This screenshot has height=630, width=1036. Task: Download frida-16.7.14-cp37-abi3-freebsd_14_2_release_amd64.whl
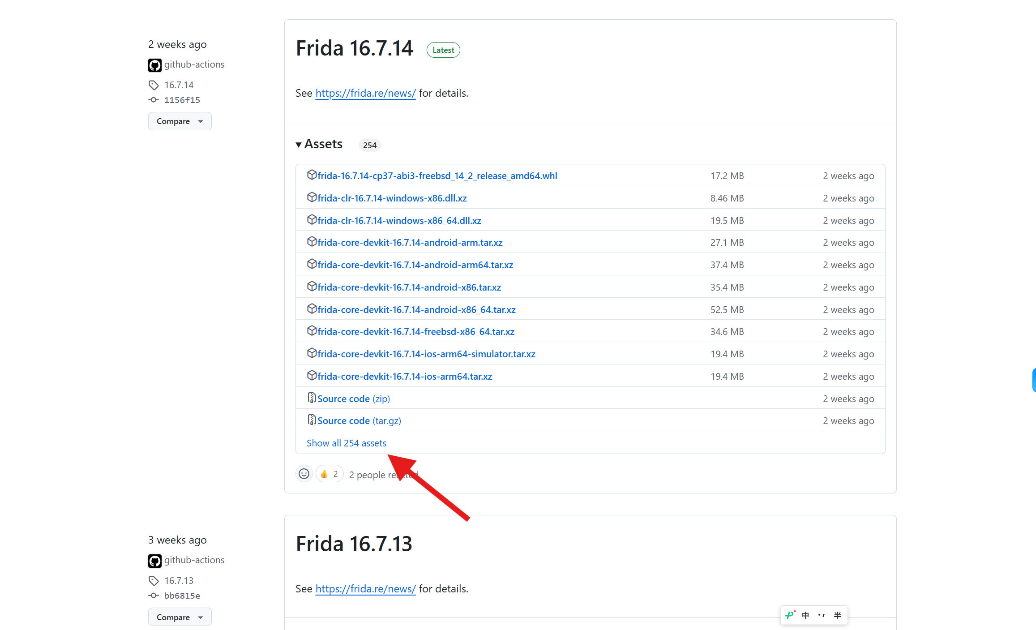pyautogui.click(x=437, y=176)
